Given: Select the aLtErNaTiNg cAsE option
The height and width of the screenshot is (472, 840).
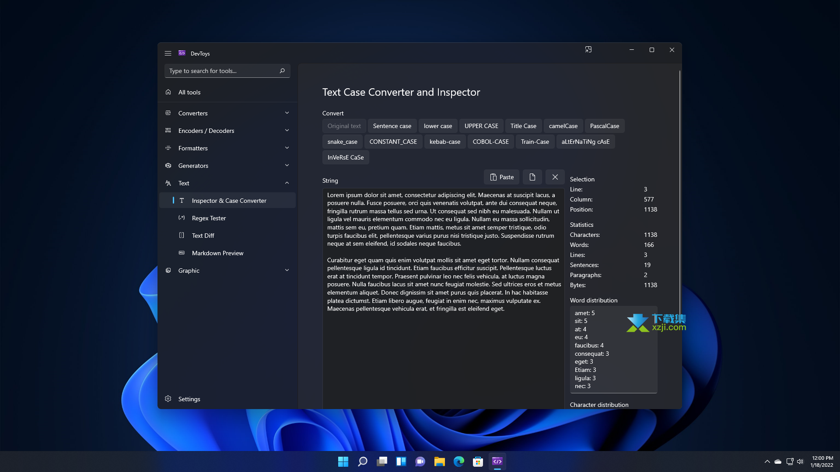Looking at the screenshot, I should (x=585, y=141).
